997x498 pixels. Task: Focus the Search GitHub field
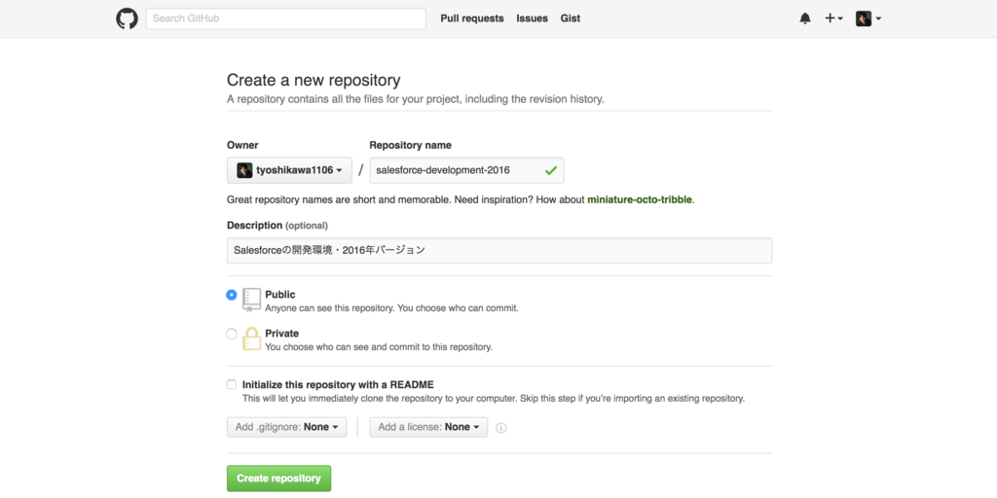285,18
